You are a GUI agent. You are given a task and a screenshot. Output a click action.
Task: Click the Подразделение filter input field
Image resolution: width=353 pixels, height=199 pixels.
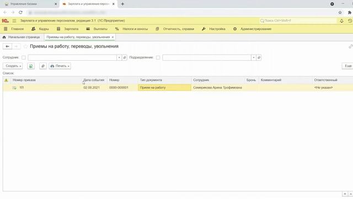coord(207,57)
